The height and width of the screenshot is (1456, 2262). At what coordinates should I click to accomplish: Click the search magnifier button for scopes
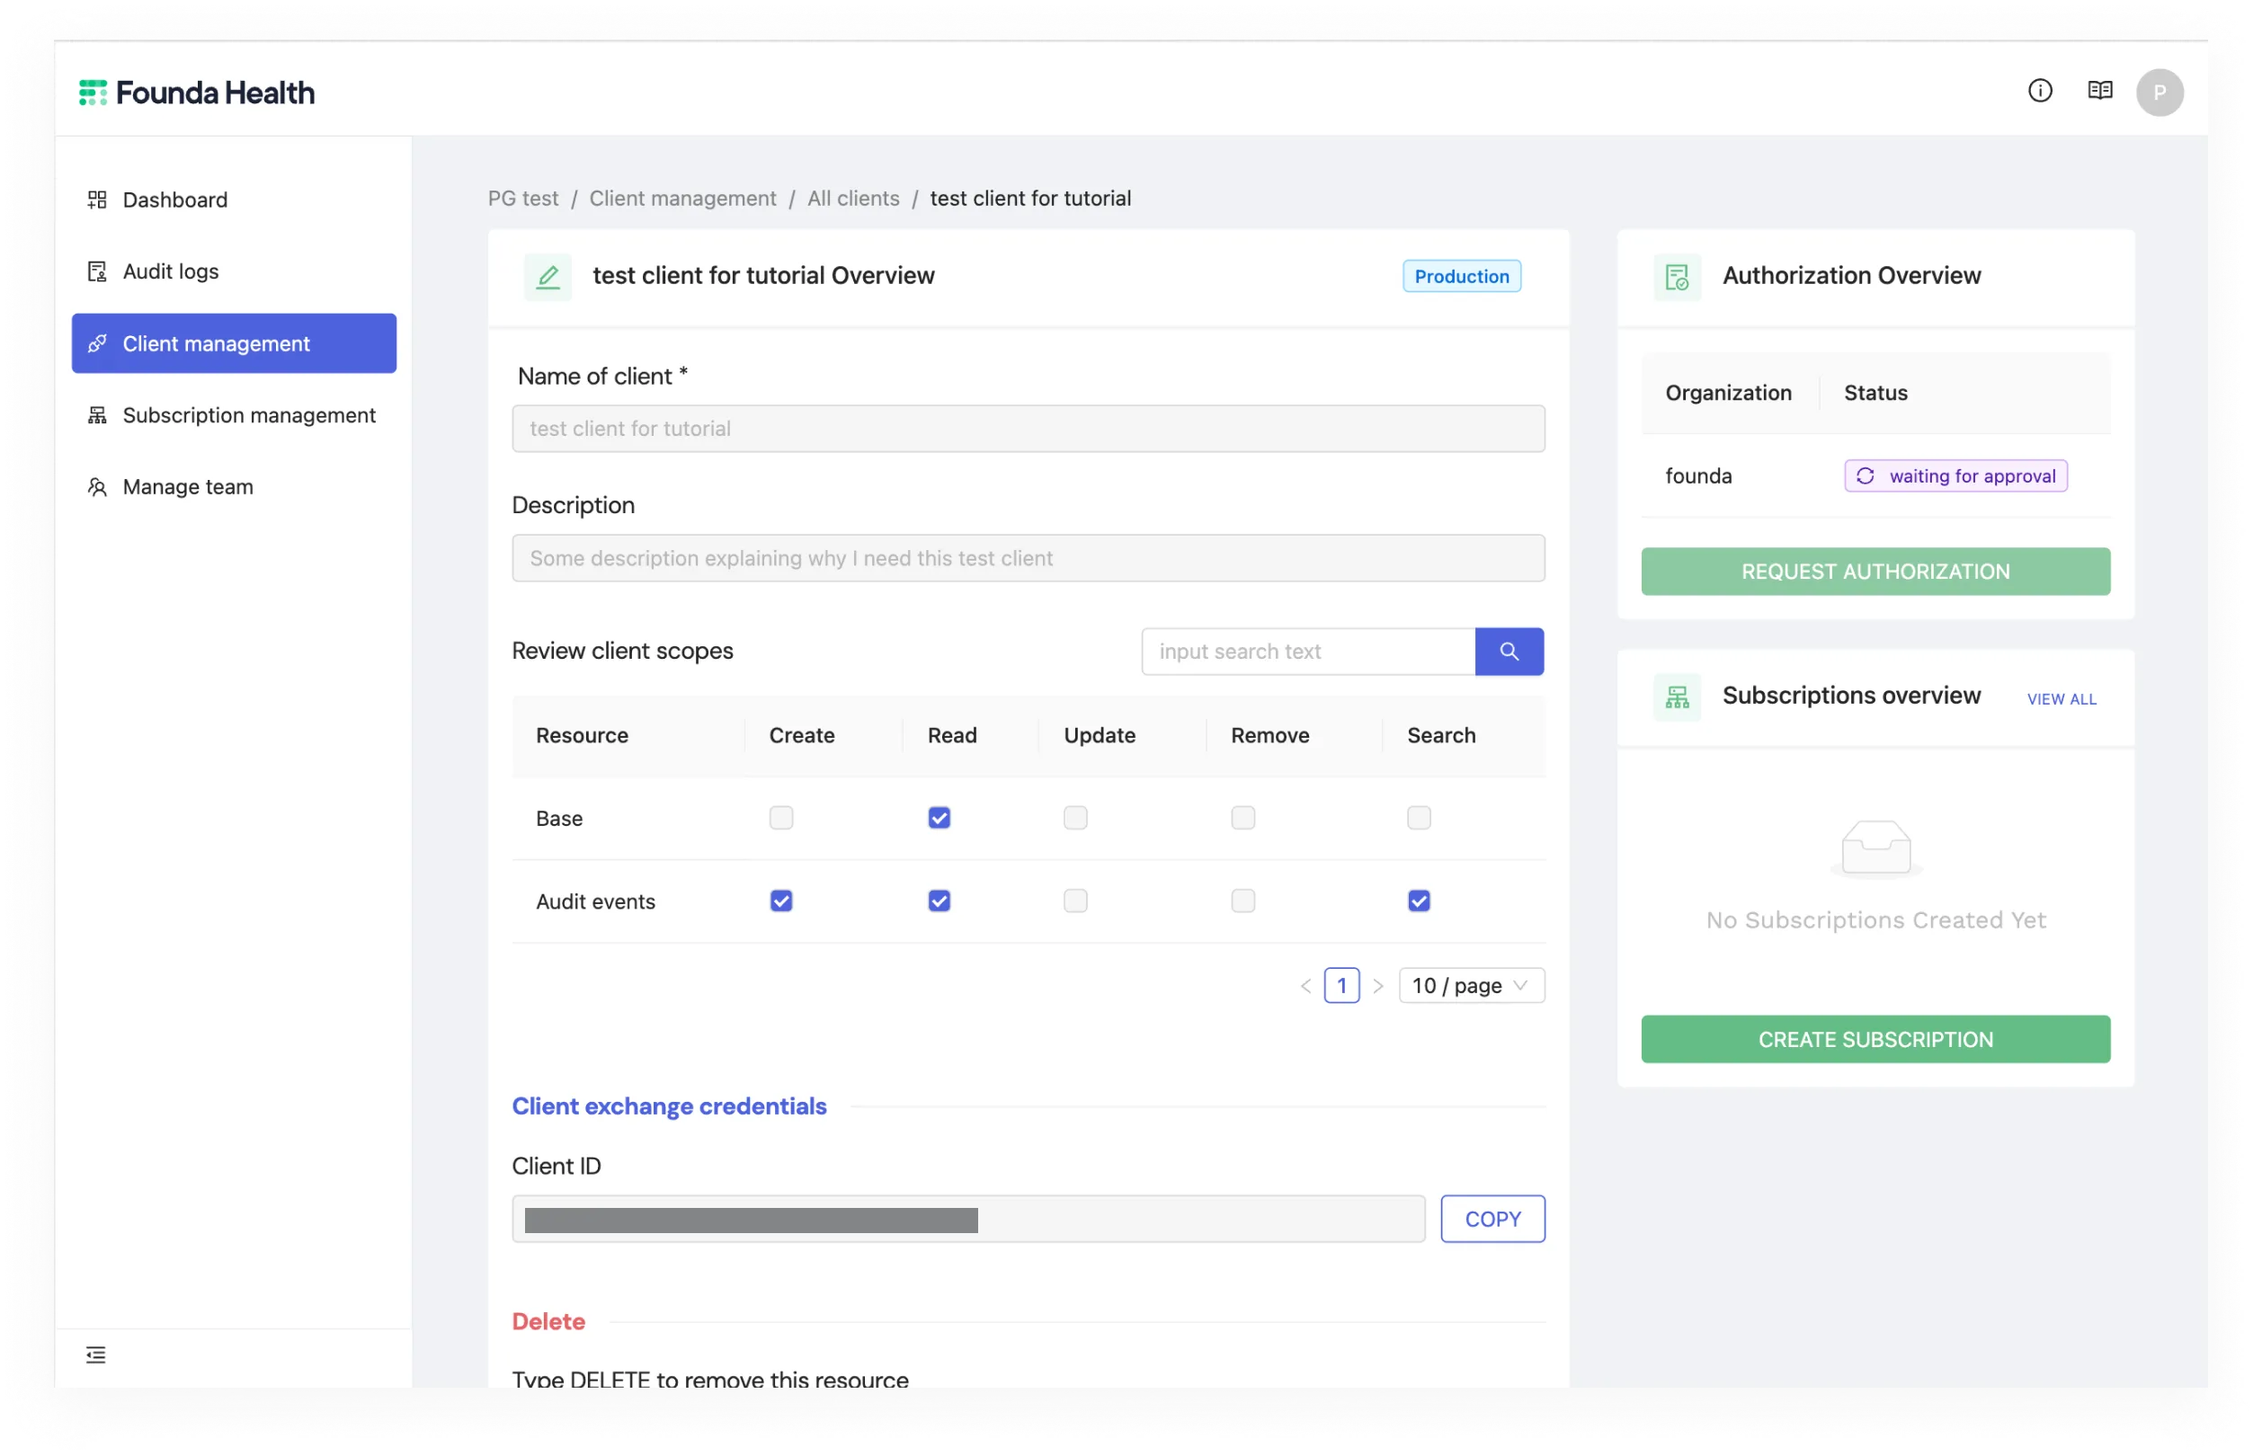[1509, 652]
